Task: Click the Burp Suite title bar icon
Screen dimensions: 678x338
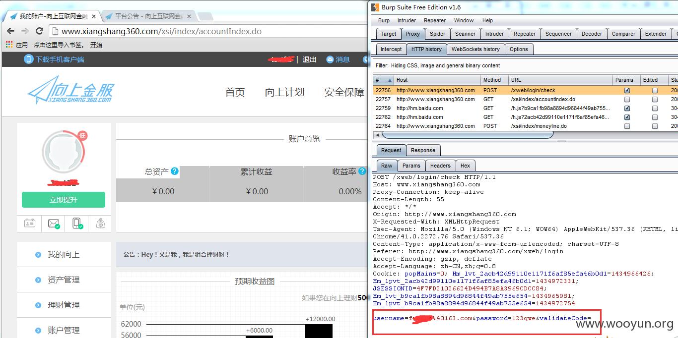Action: [x=375, y=7]
